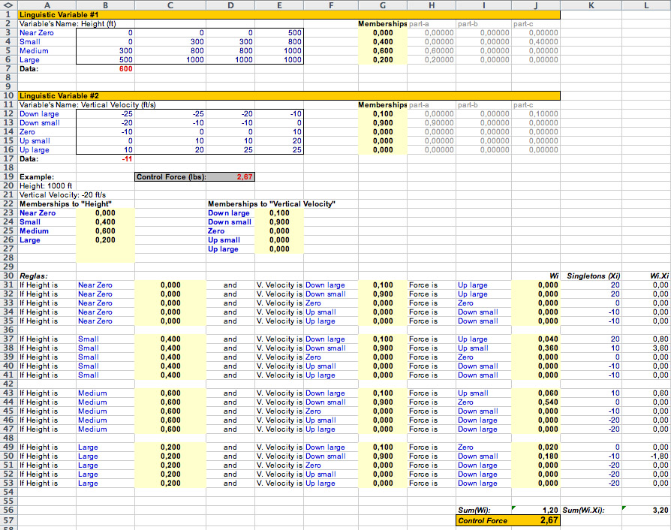
Task: Select the row 7 header
Action: click(8, 69)
